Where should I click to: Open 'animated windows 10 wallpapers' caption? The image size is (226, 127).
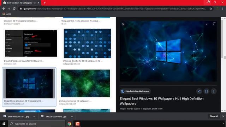click(75, 101)
